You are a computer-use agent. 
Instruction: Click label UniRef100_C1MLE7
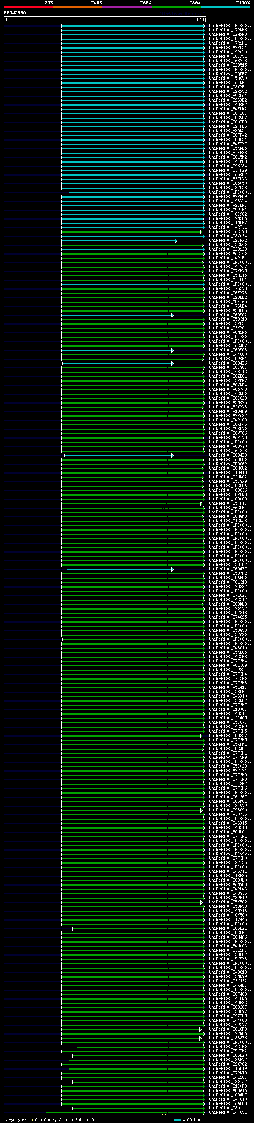[228, 223]
